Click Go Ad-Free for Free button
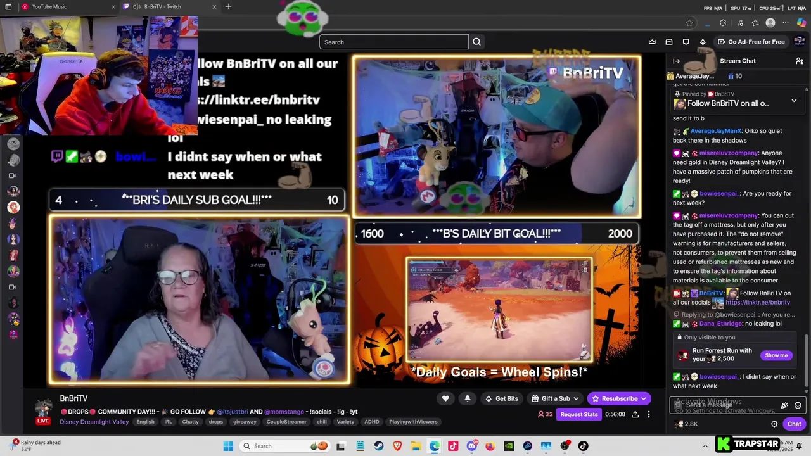 751,42
